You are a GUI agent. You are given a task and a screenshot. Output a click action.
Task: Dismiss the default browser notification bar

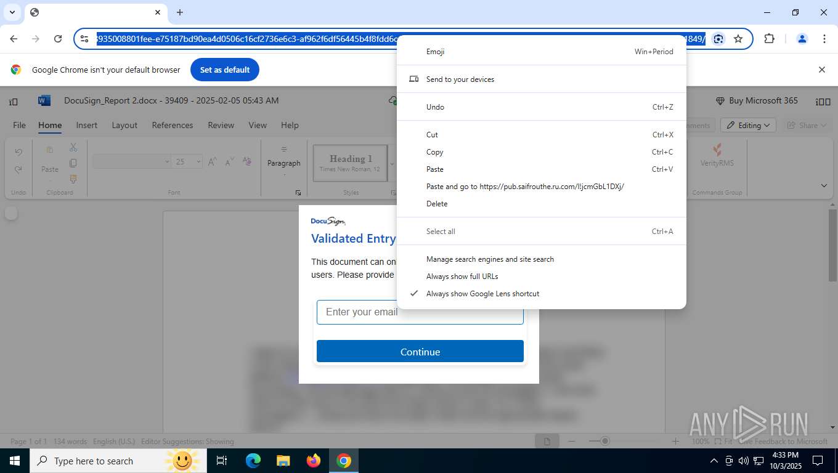(x=821, y=70)
